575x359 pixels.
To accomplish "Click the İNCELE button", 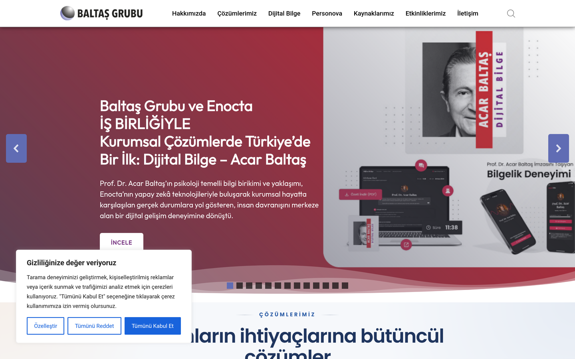I will [121, 242].
